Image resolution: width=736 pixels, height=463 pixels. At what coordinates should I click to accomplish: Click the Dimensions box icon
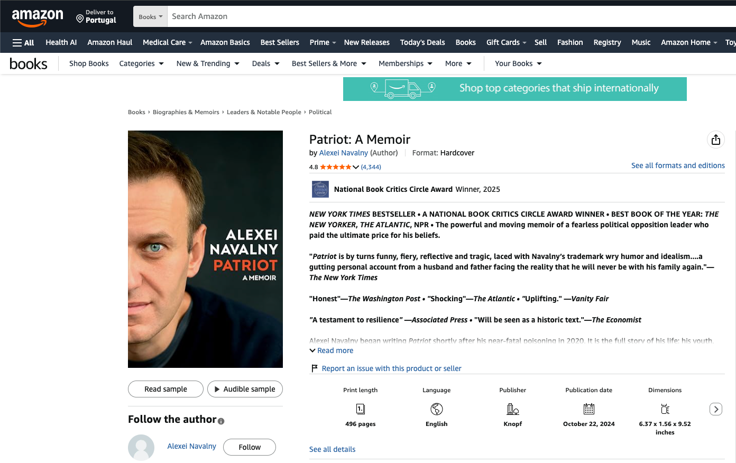[665, 409]
